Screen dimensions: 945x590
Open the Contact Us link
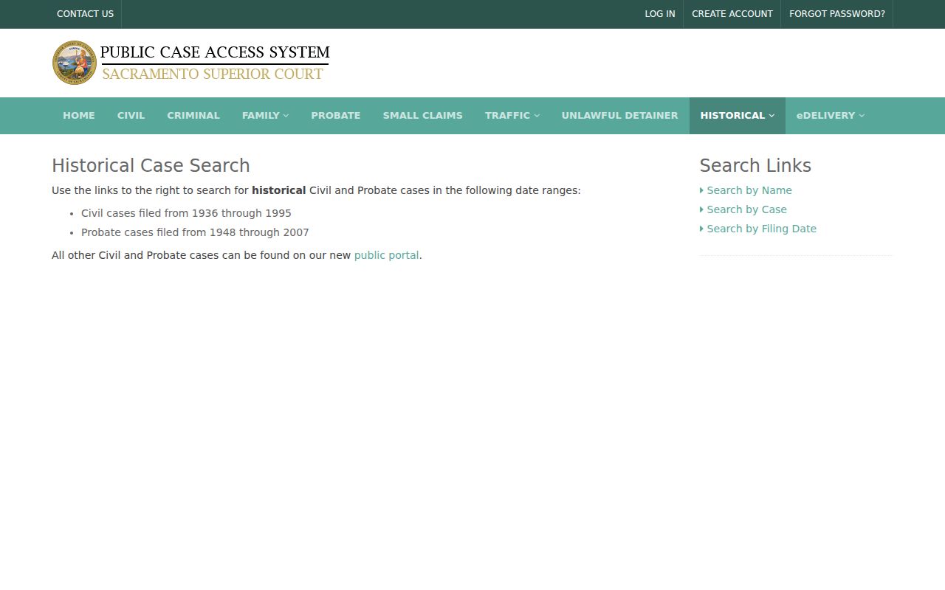(85, 14)
